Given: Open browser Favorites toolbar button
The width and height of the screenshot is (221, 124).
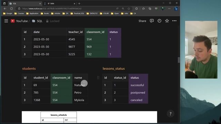Looking at the screenshot, I should pos(144,9).
